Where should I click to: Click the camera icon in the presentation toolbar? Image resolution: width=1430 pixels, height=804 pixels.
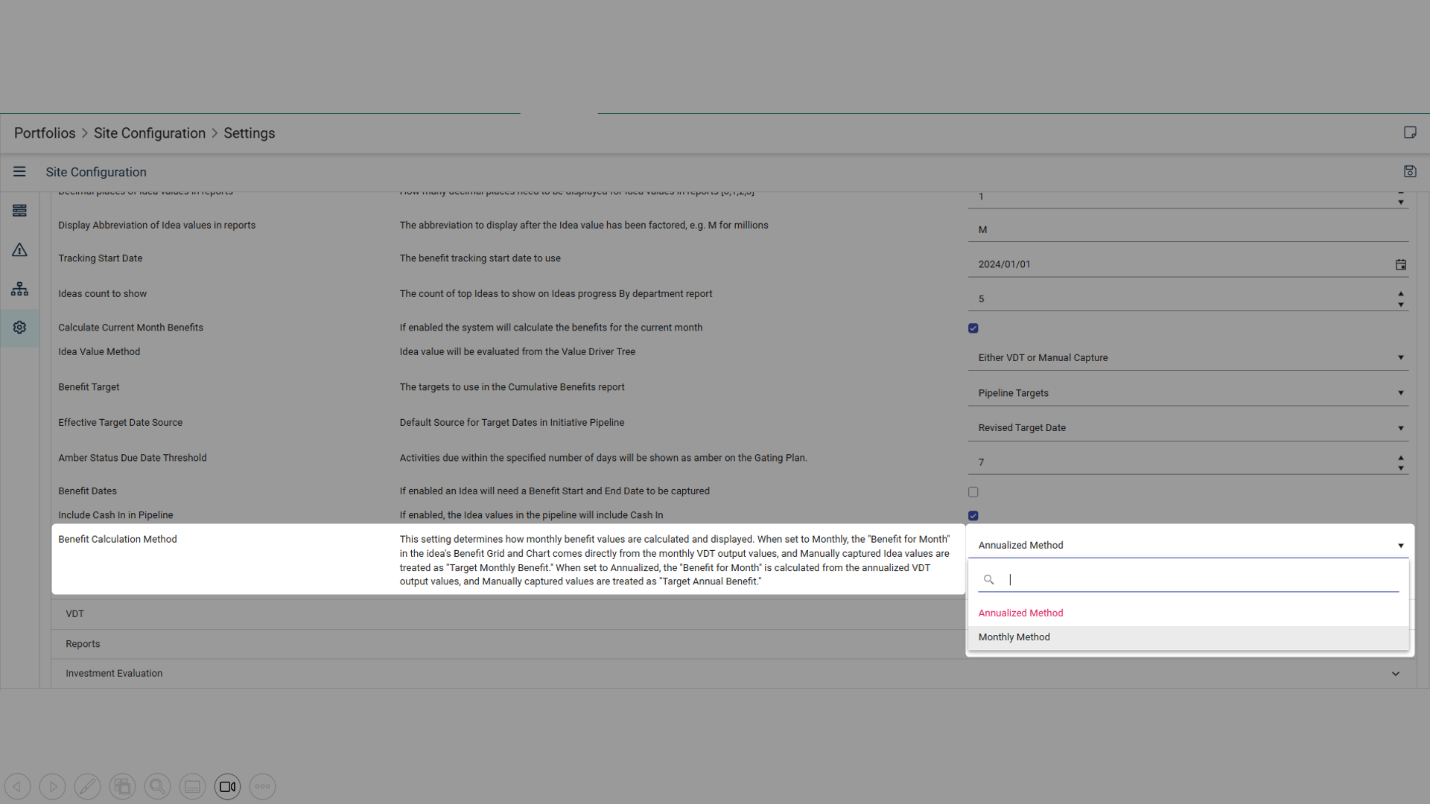click(x=227, y=786)
